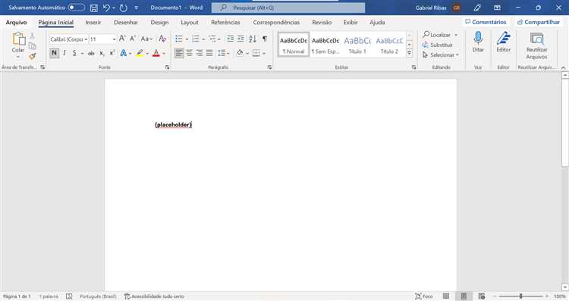Select Print Layout view button

click(464, 296)
